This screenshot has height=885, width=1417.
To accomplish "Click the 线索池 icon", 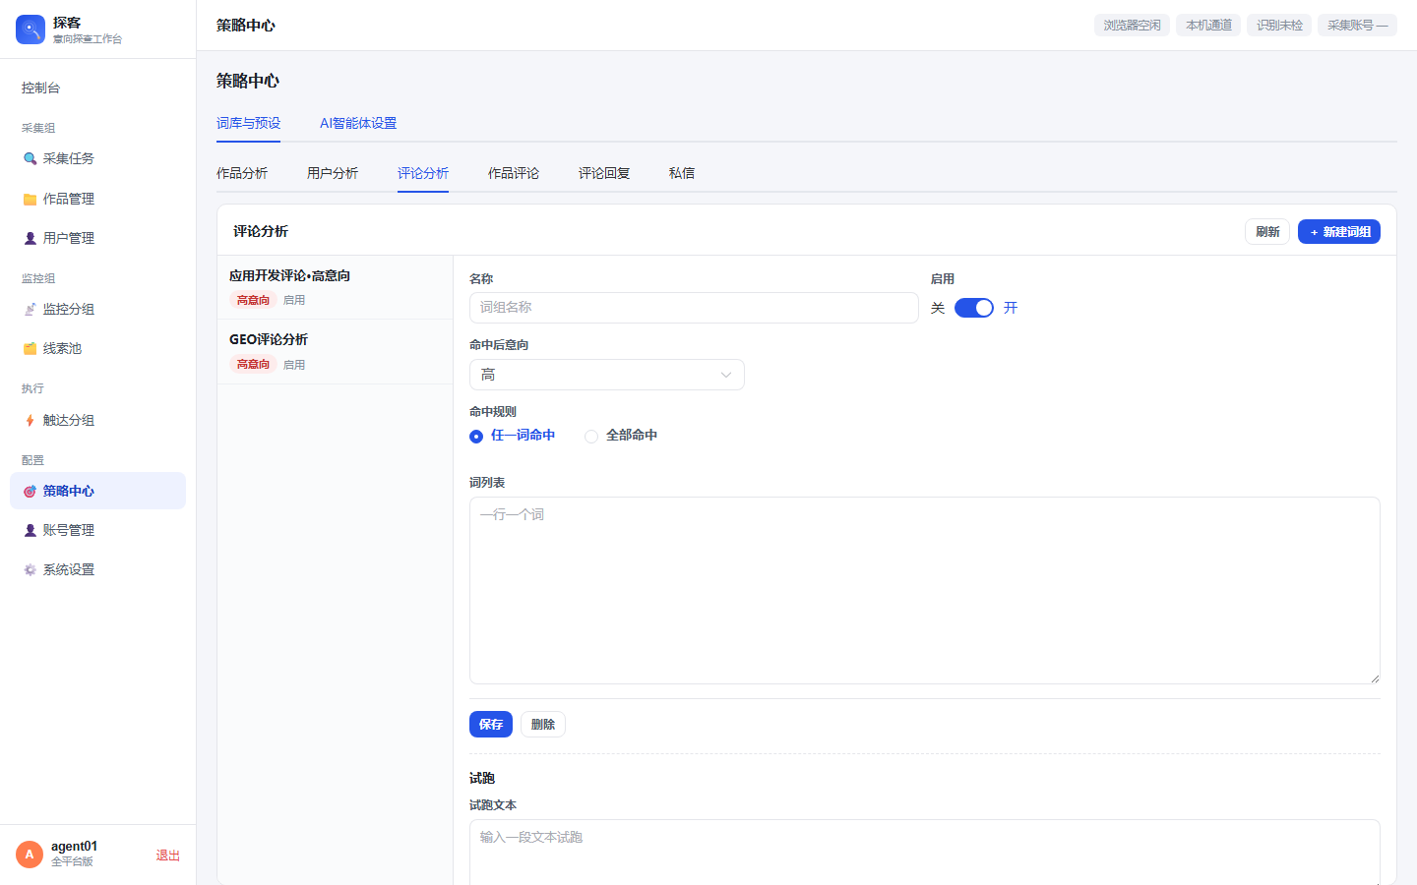I will click(30, 348).
